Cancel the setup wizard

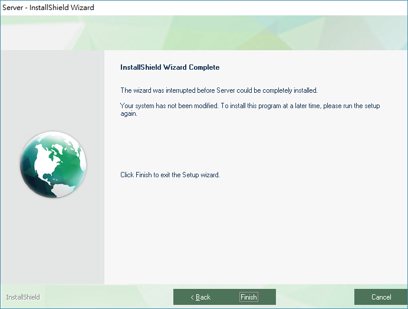click(x=381, y=297)
